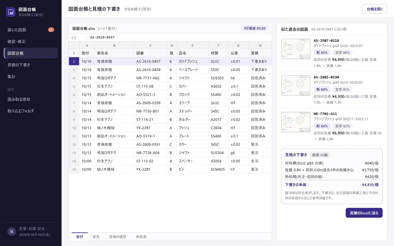This screenshot has height=246, width=394.
Task: Select 図面台帳 in the sidebar
Action: tap(31, 53)
